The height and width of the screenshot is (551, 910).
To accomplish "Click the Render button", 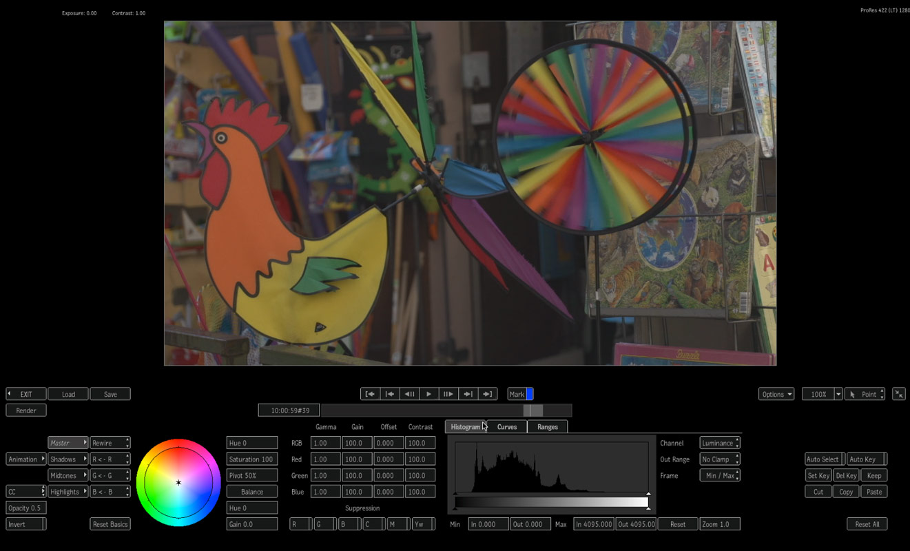I will [26, 410].
